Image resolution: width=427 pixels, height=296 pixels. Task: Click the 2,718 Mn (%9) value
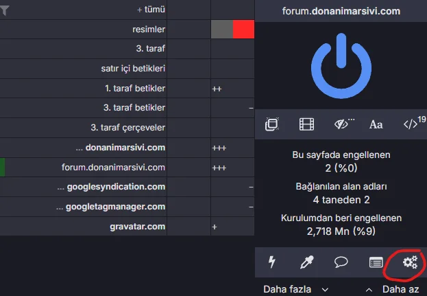[x=341, y=231]
